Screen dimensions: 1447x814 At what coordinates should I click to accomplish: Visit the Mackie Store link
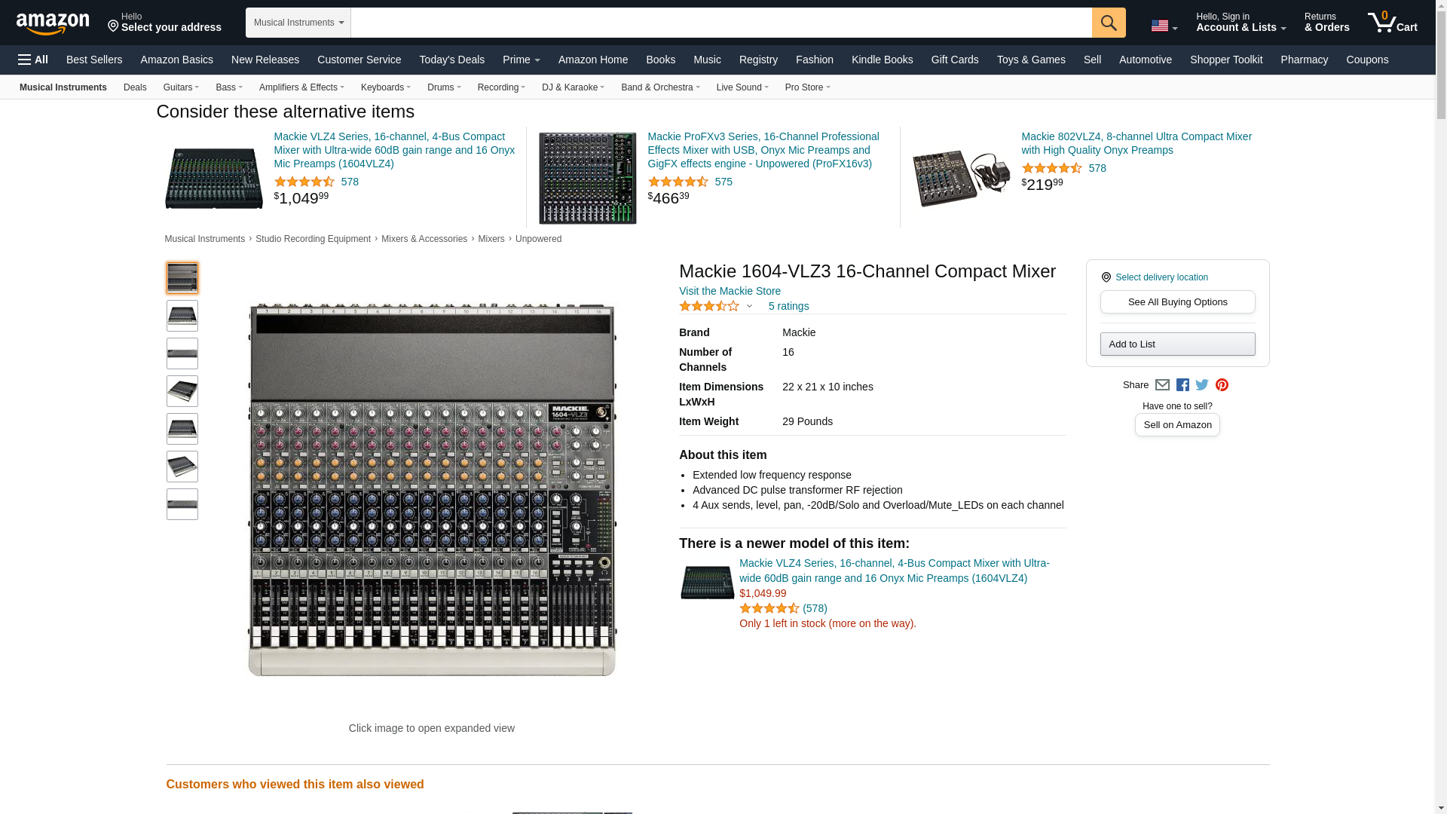[x=730, y=291]
